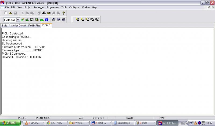
Task: Open the Window menu
Action: (85, 8)
